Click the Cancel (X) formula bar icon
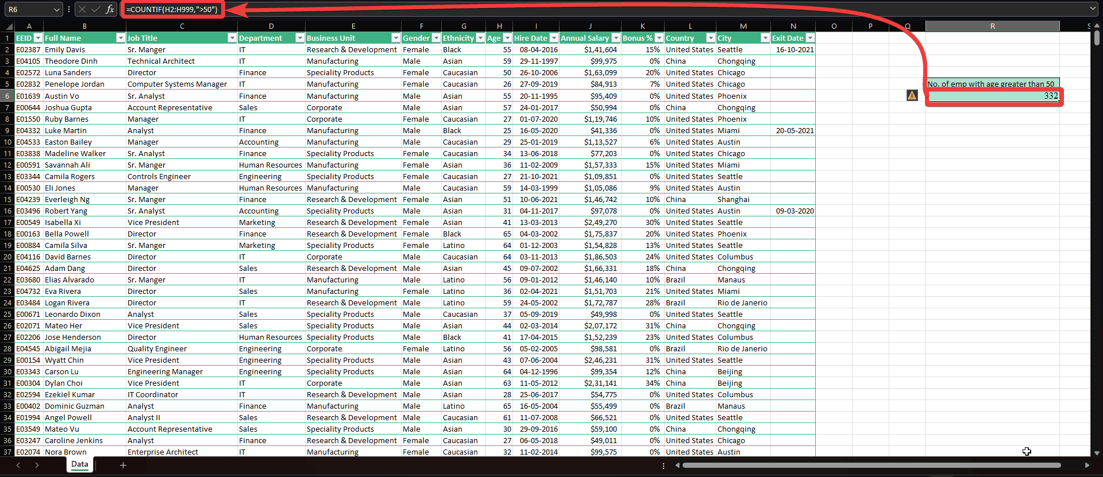The width and height of the screenshot is (1103, 477). [82, 9]
